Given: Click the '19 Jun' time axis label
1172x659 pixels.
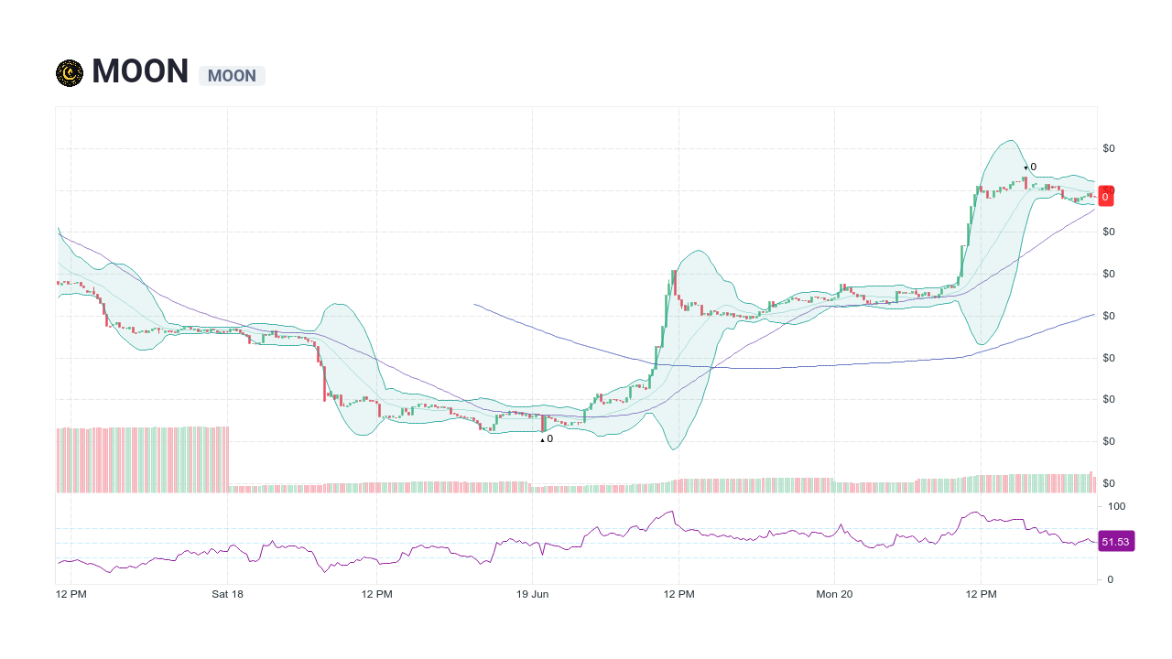Looking at the screenshot, I should pos(533,595).
